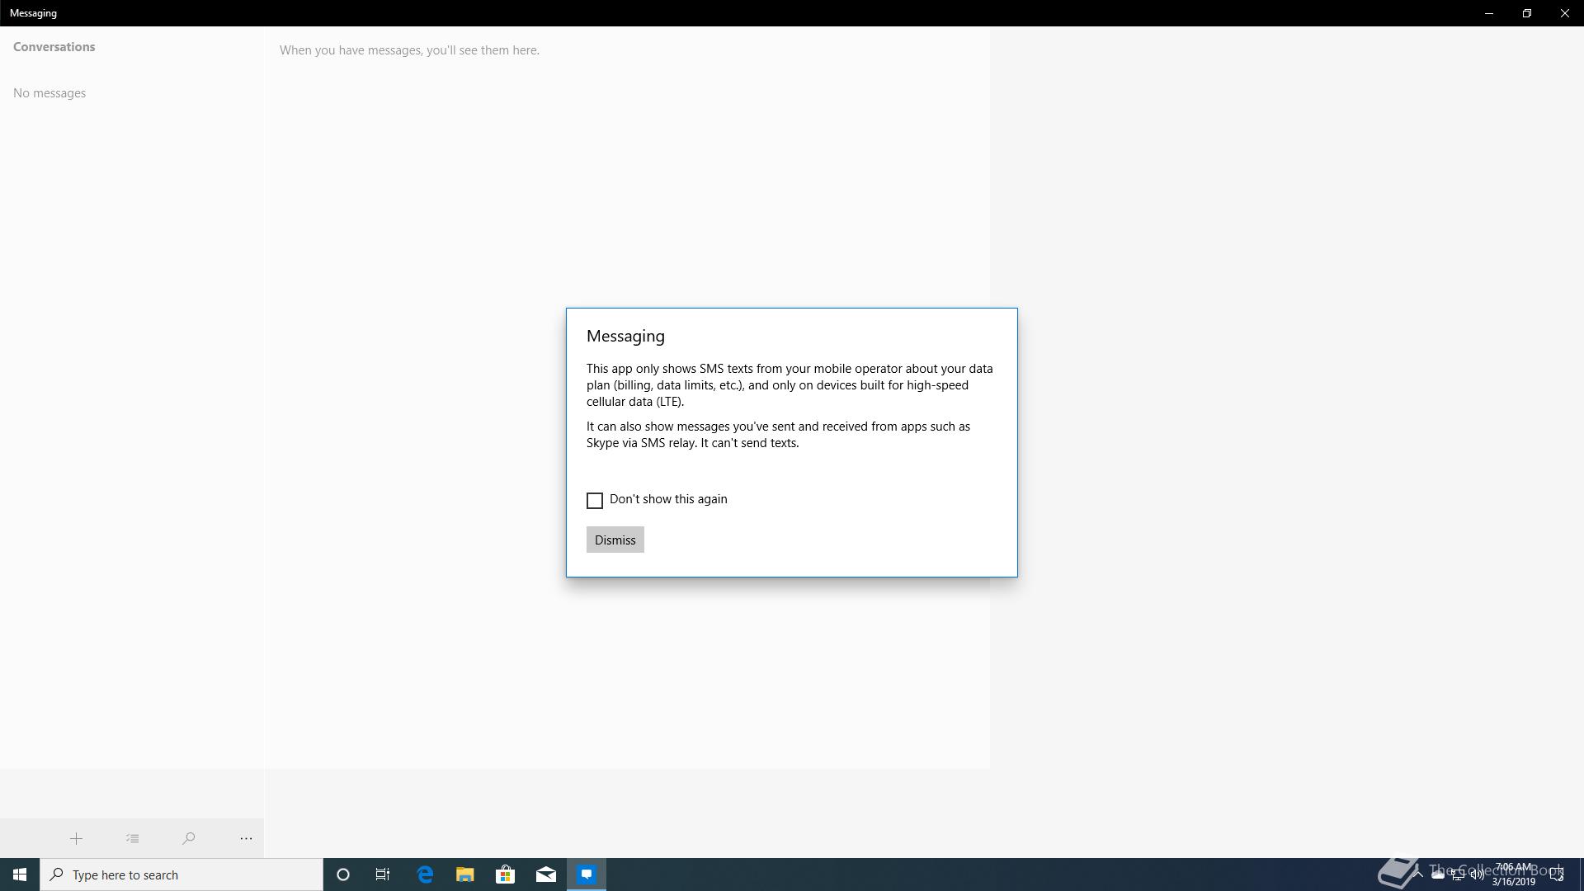Search conversations with the magnifier icon
This screenshot has height=891, width=1584.
189,838
